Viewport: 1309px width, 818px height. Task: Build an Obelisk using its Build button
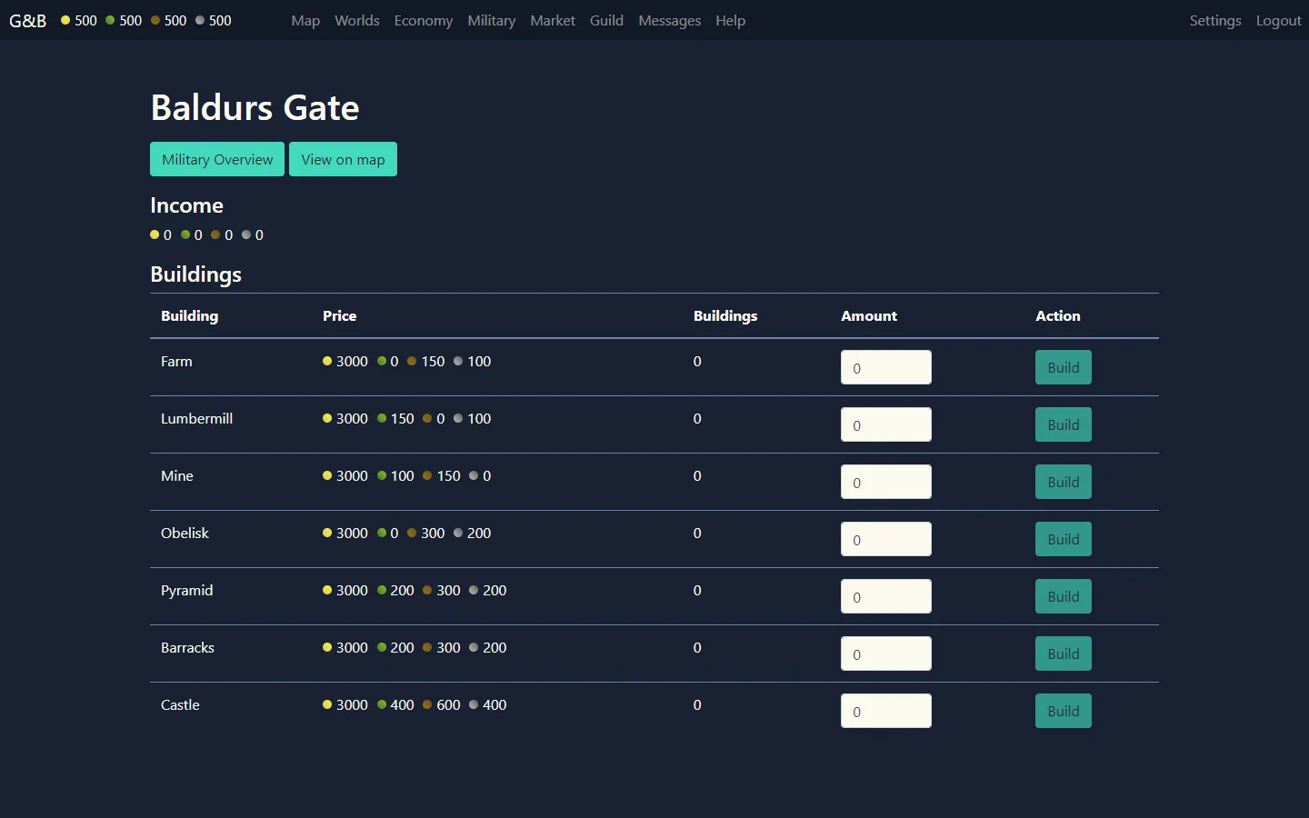(1063, 539)
